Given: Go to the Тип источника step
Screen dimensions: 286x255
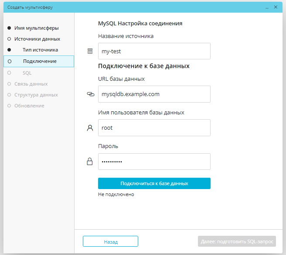Looking at the screenshot, I should (x=40, y=50).
